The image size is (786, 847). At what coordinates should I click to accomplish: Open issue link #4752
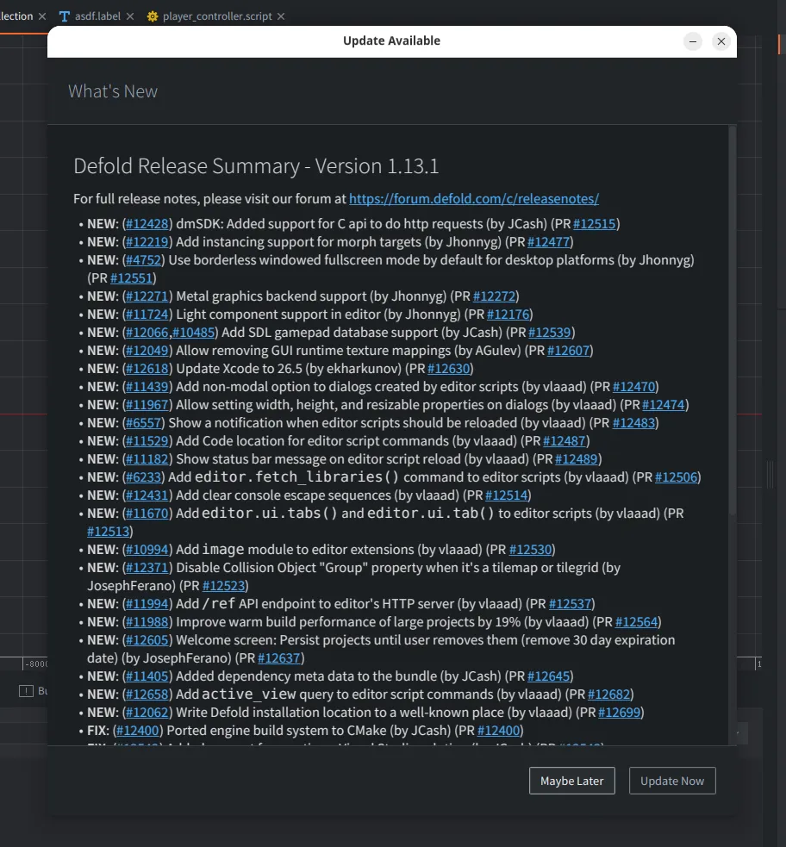(143, 260)
